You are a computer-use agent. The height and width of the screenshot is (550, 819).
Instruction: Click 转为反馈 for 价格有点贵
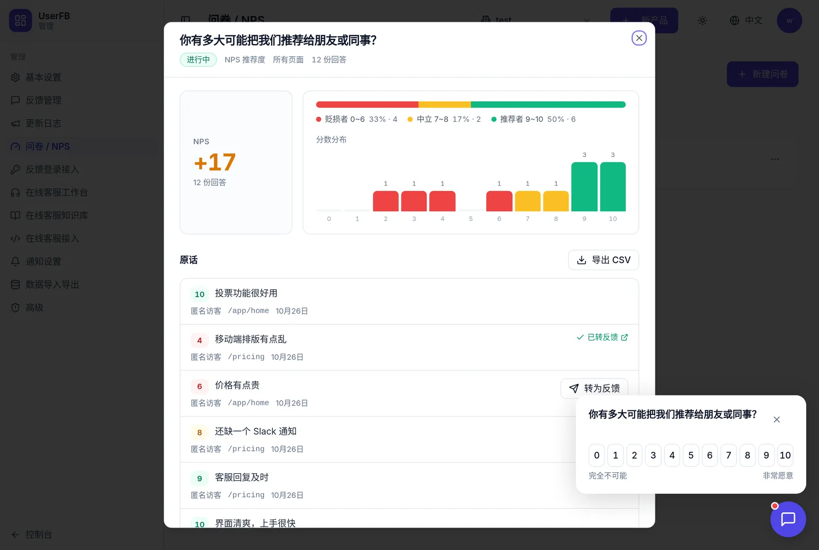(594, 388)
